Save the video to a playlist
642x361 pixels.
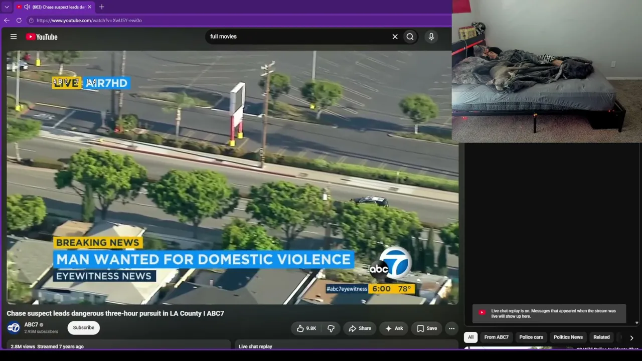(427, 328)
